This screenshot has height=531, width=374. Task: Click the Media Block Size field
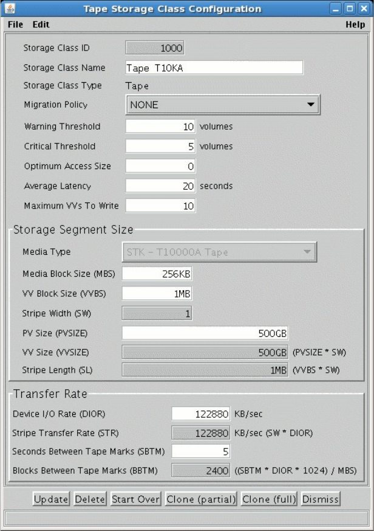[x=157, y=274]
